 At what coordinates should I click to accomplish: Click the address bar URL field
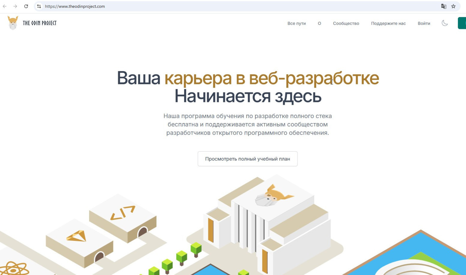tap(217, 6)
